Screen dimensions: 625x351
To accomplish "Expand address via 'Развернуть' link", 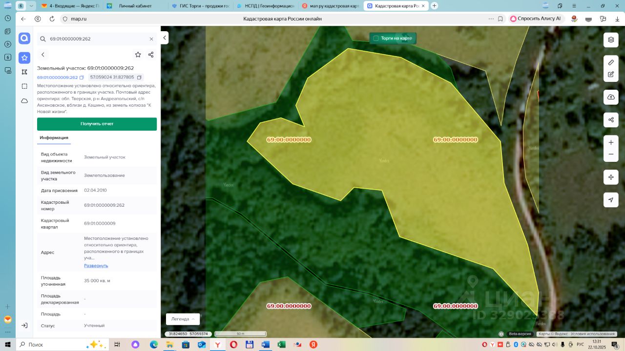I will coord(96,266).
